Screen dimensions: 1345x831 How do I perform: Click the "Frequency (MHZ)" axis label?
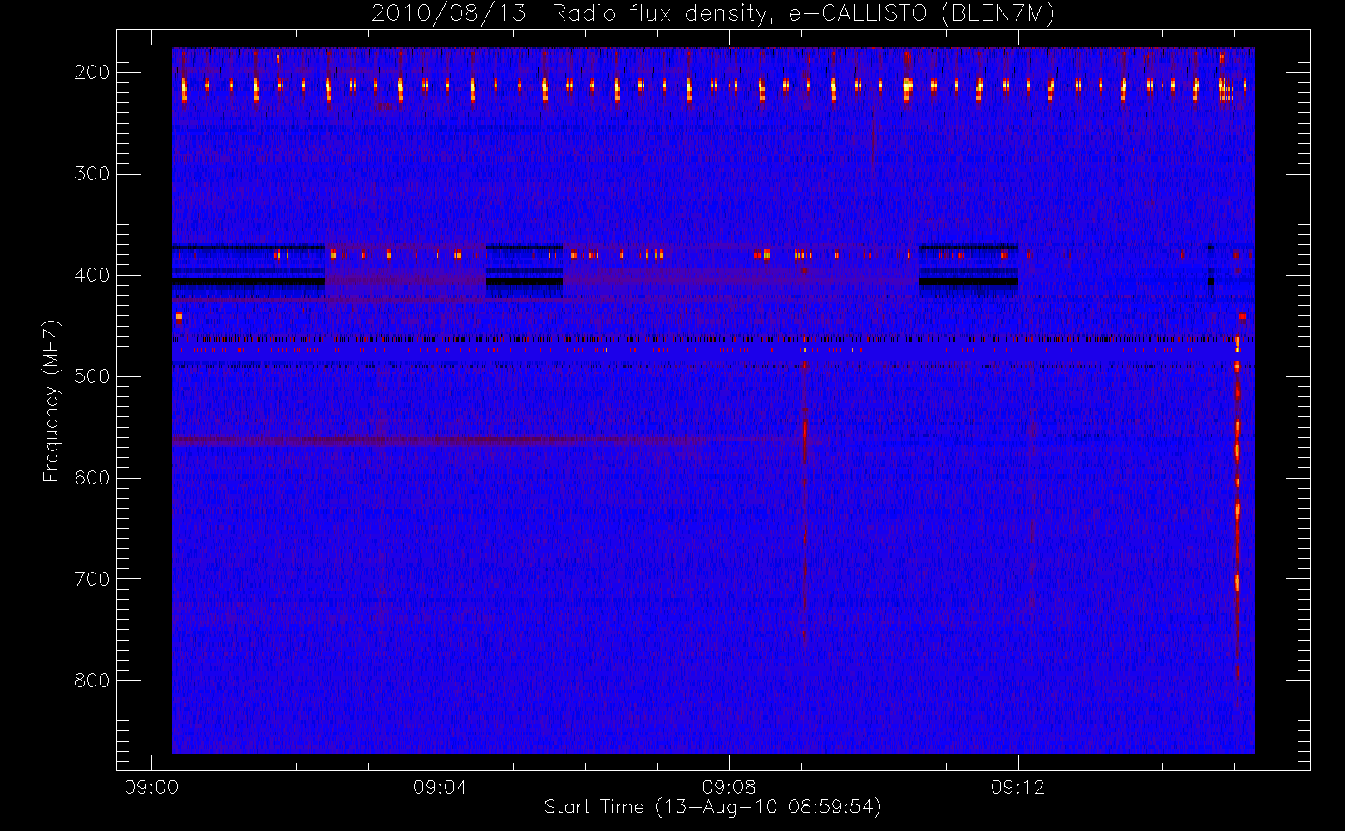point(52,401)
